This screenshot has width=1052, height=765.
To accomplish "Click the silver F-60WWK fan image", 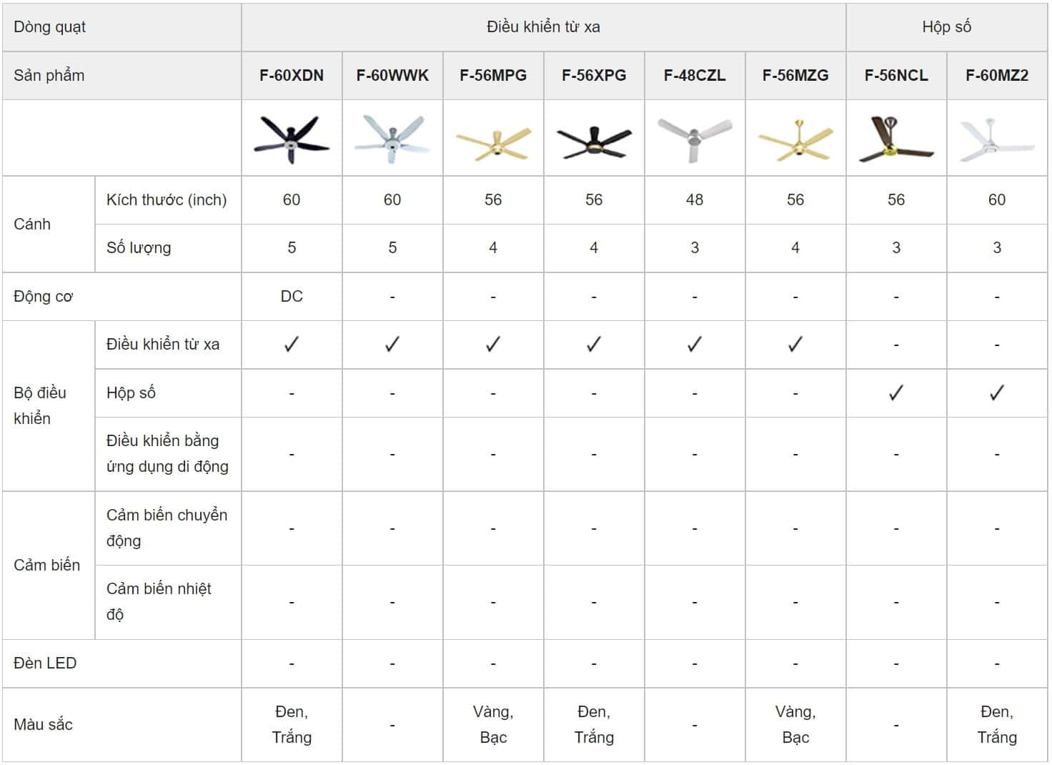I will tap(392, 139).
